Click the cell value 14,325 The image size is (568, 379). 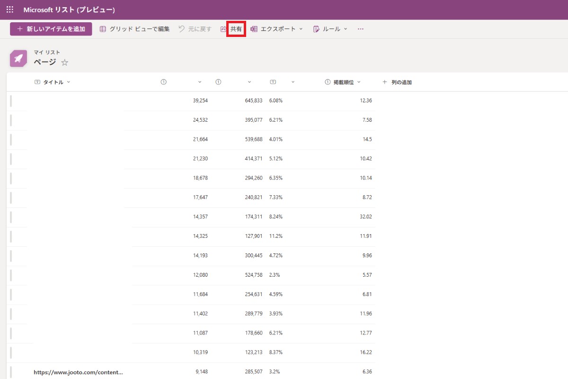pyautogui.click(x=200, y=236)
